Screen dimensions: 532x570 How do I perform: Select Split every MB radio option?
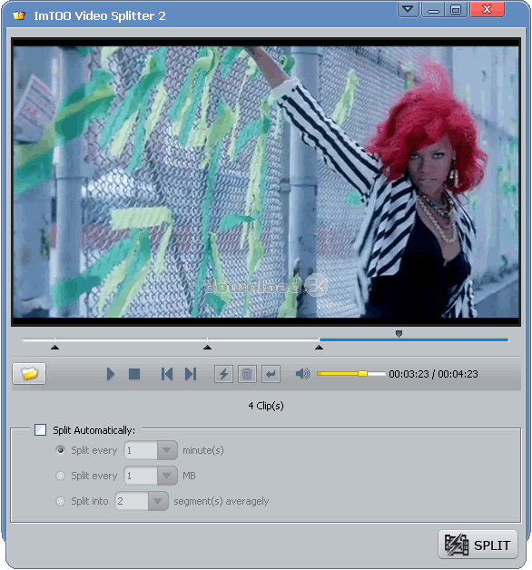(60, 476)
